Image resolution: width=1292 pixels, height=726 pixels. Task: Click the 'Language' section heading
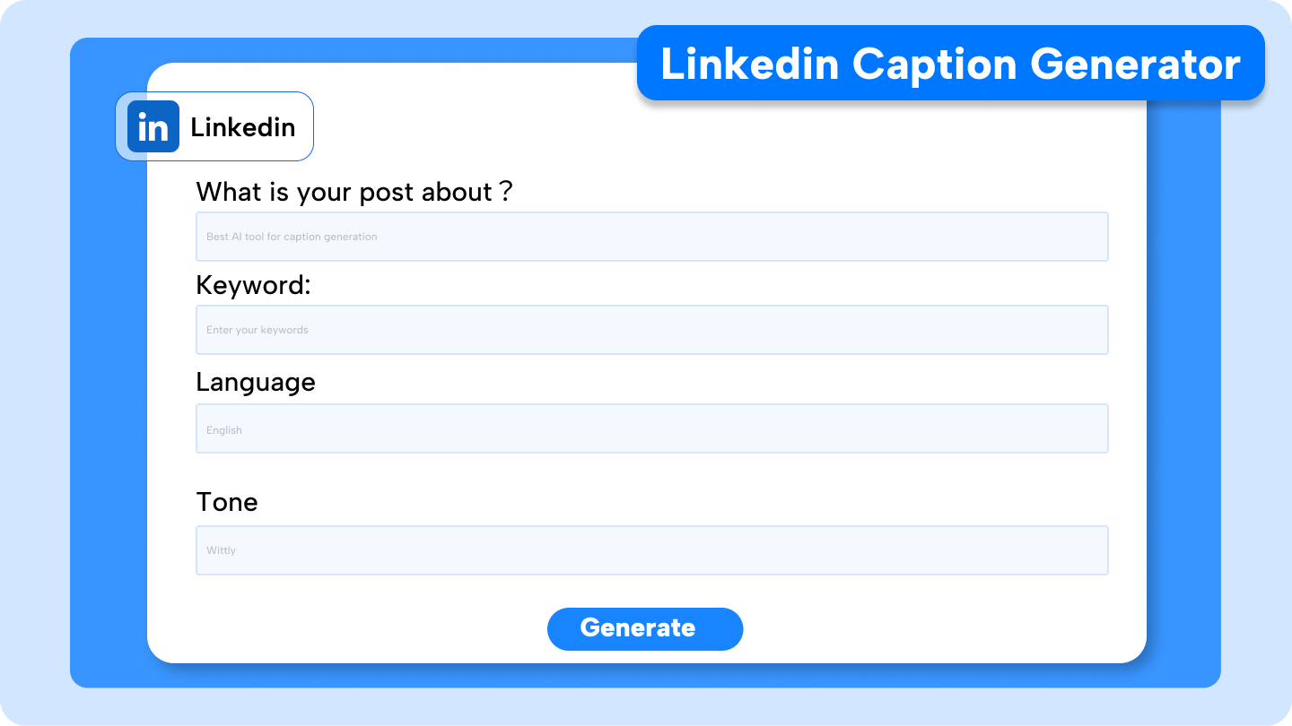coord(256,382)
